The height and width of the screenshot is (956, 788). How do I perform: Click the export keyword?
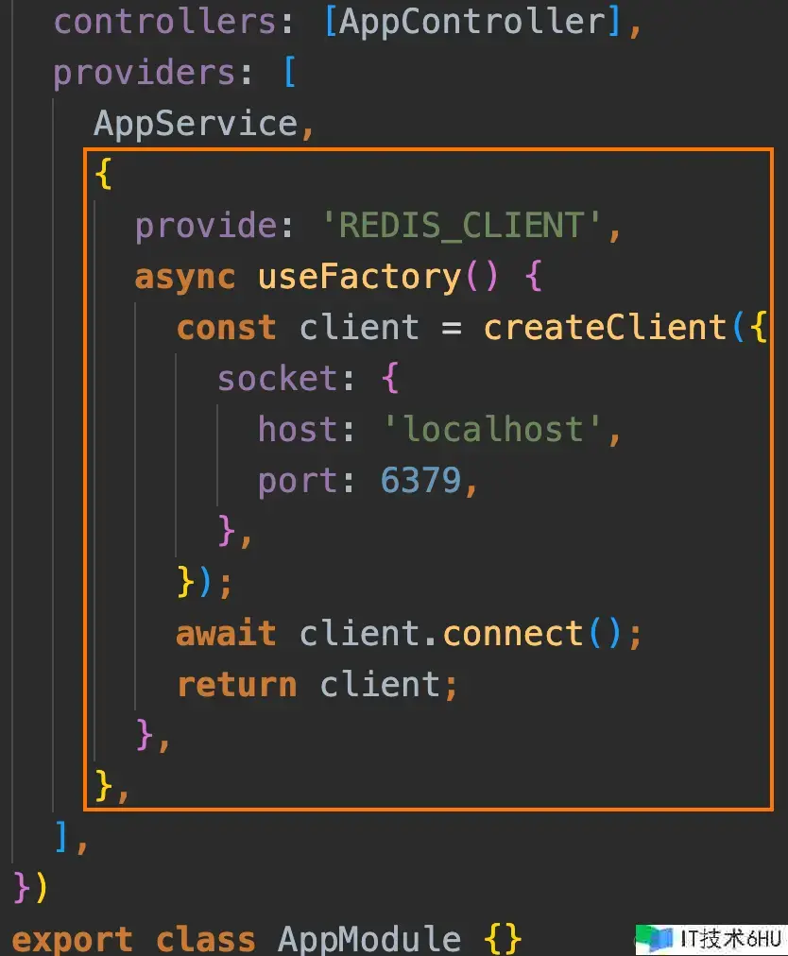point(73,939)
